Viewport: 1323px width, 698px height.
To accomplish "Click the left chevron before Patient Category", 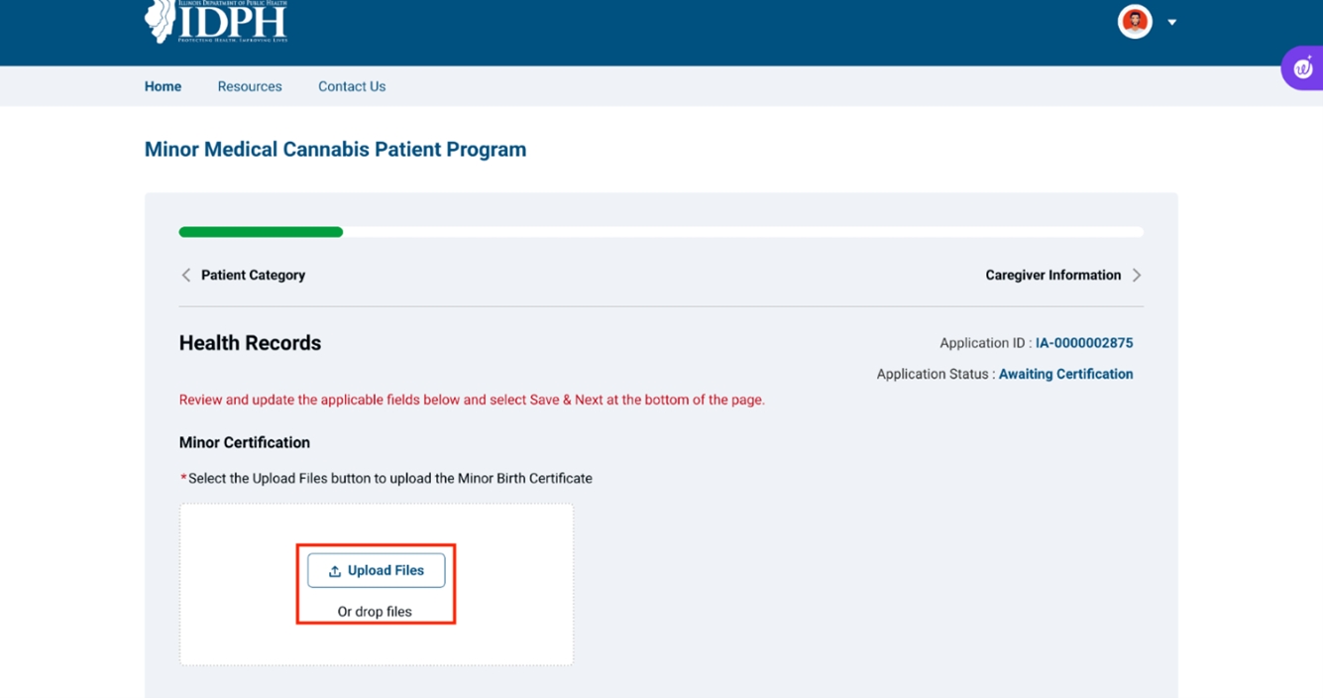I will click(185, 275).
